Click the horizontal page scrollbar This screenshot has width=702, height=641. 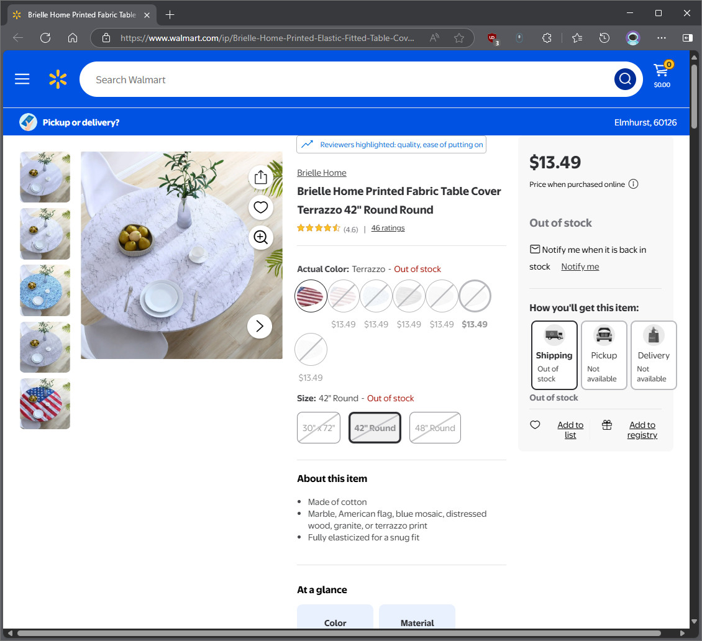click(339, 633)
